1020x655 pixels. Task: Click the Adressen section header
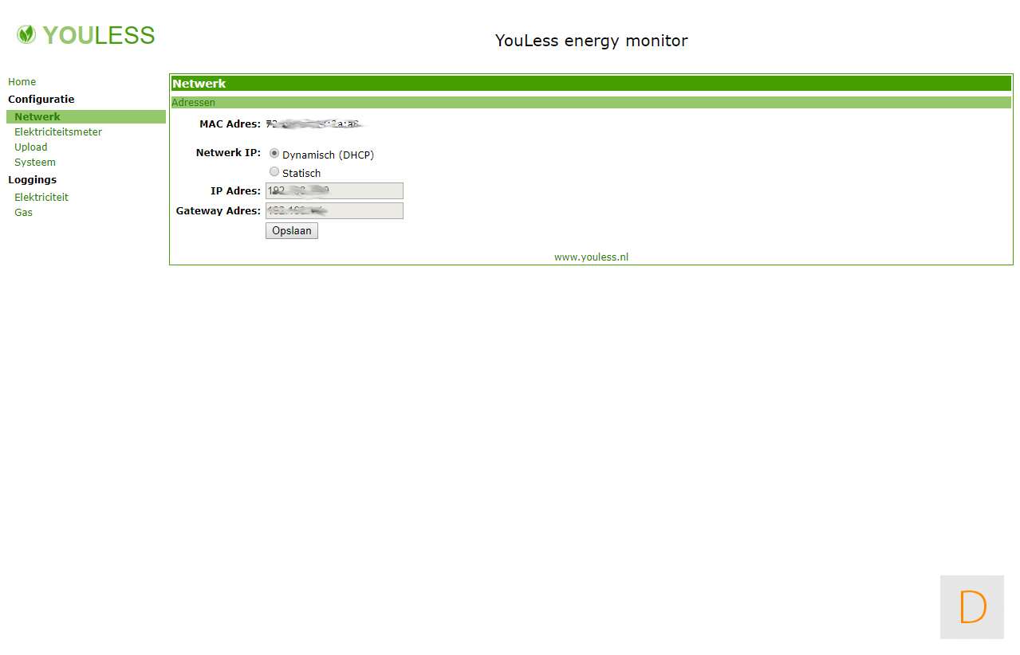point(591,103)
